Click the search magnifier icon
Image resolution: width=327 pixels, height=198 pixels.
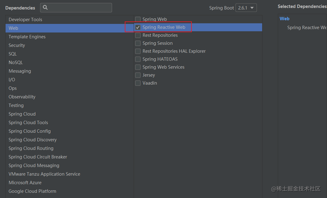pos(45,8)
